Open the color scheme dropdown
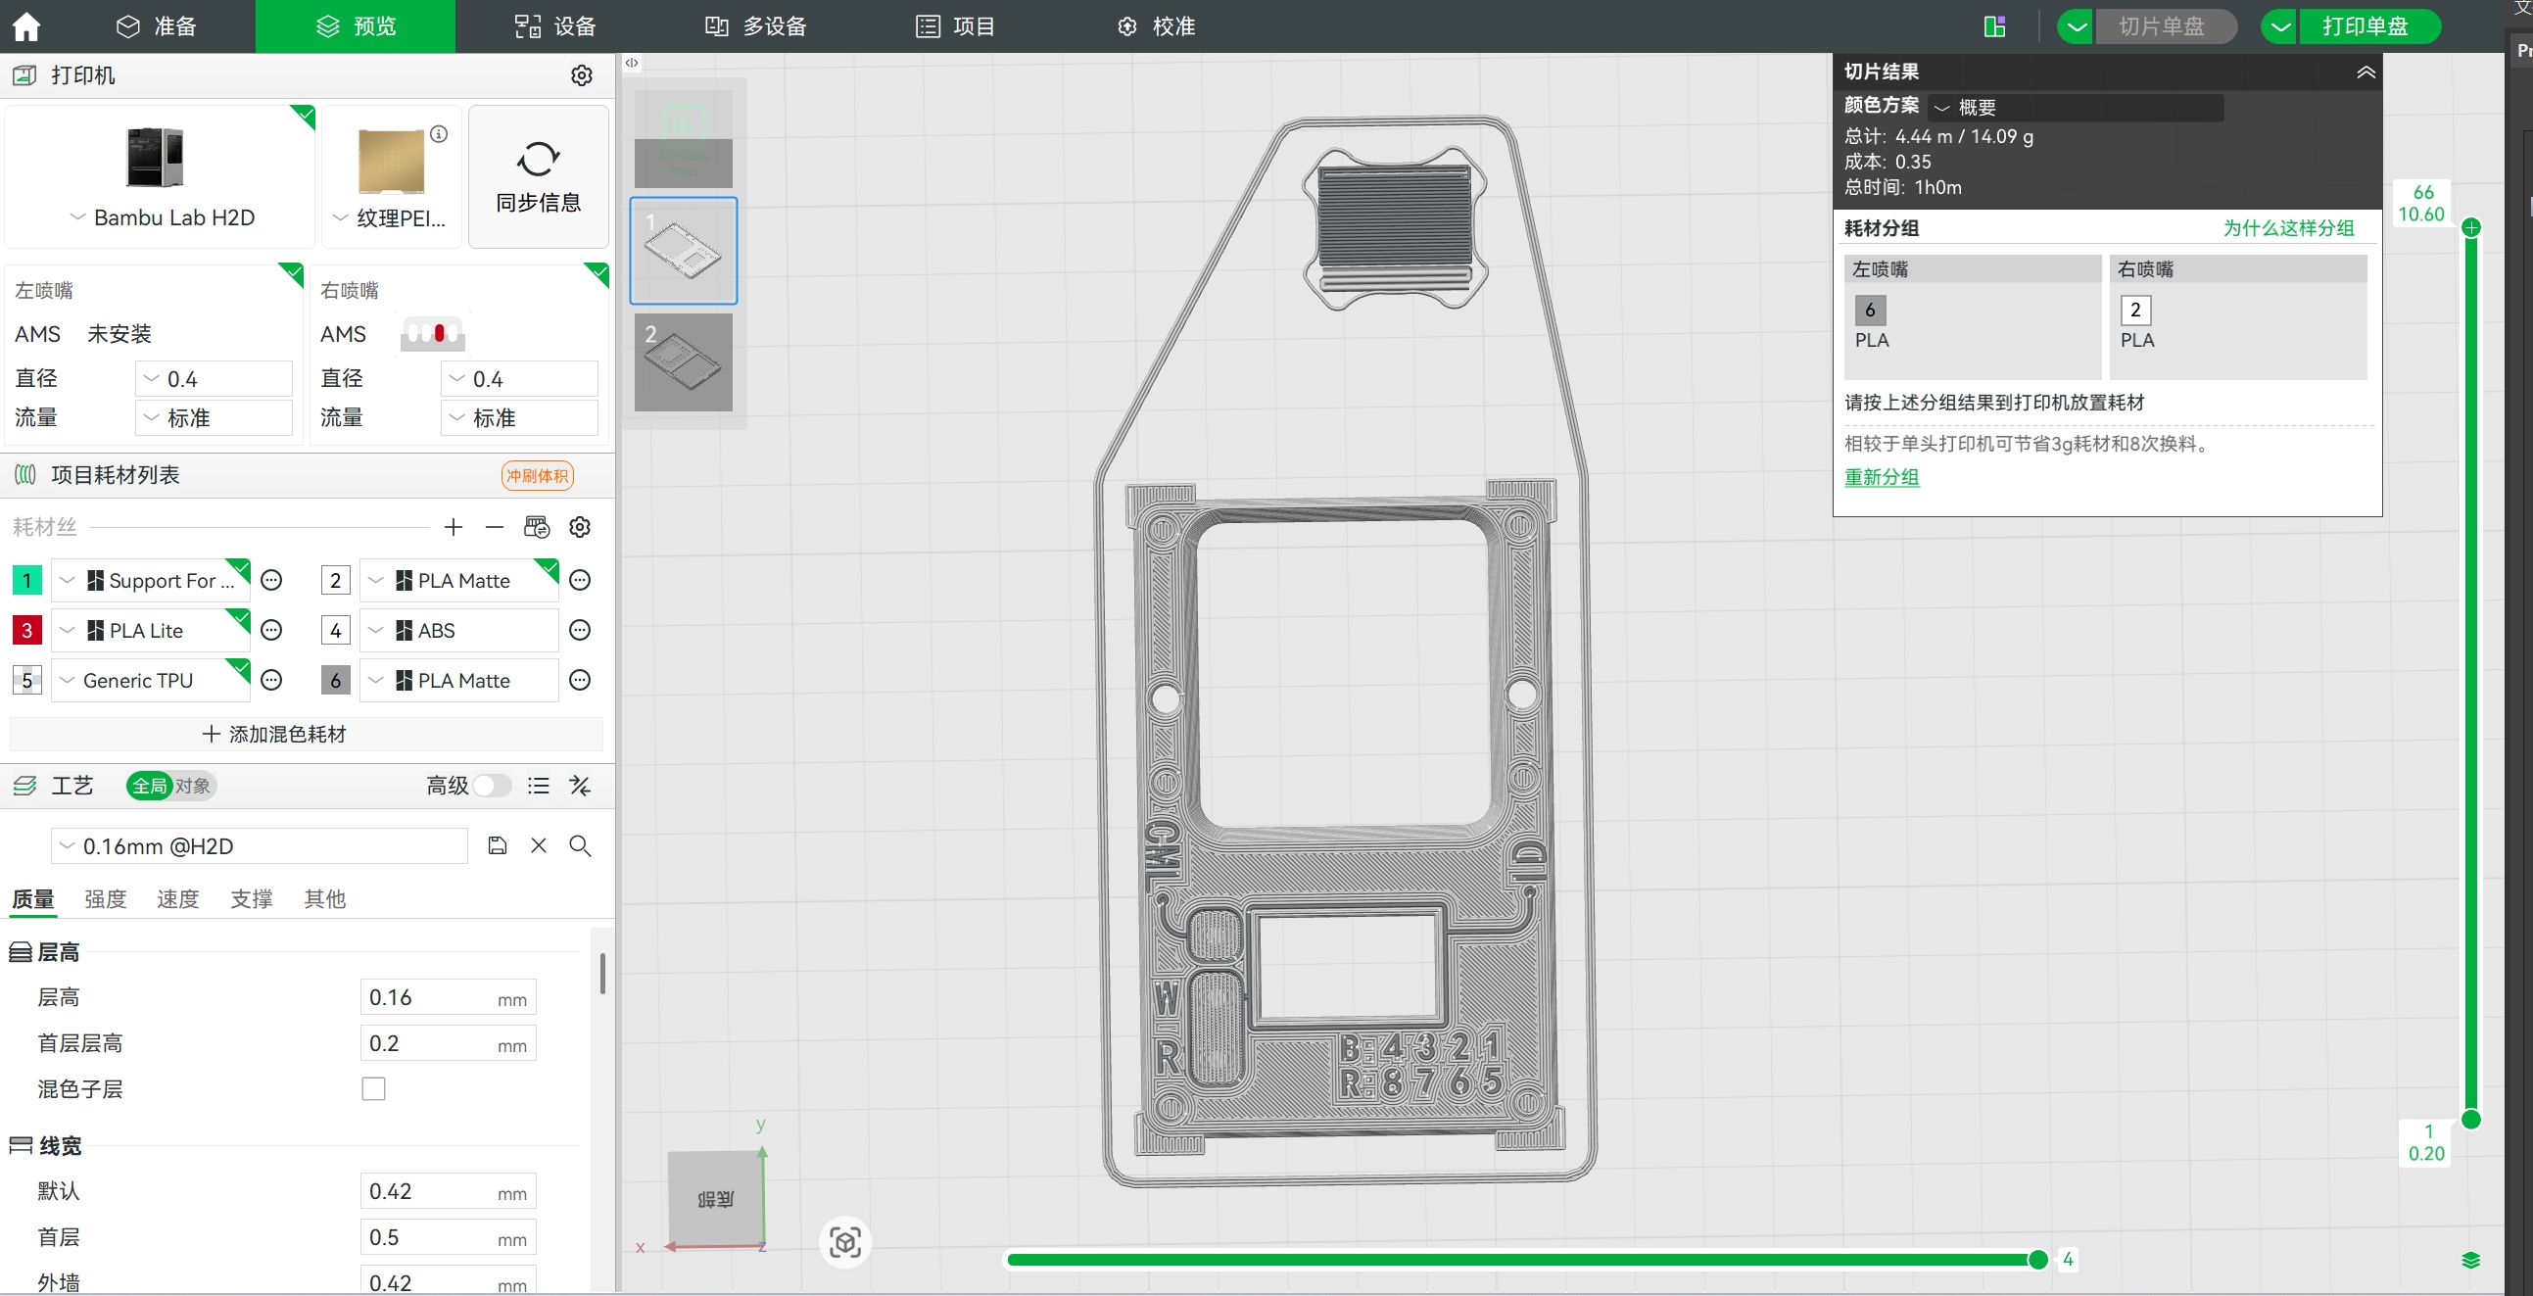This screenshot has width=2533, height=1296. pos(2075,107)
